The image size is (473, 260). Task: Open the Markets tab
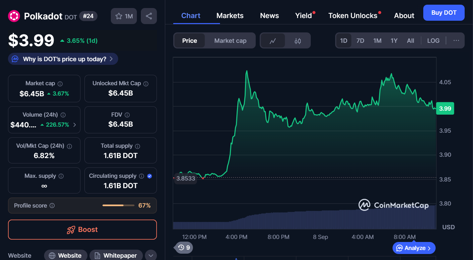[230, 16]
